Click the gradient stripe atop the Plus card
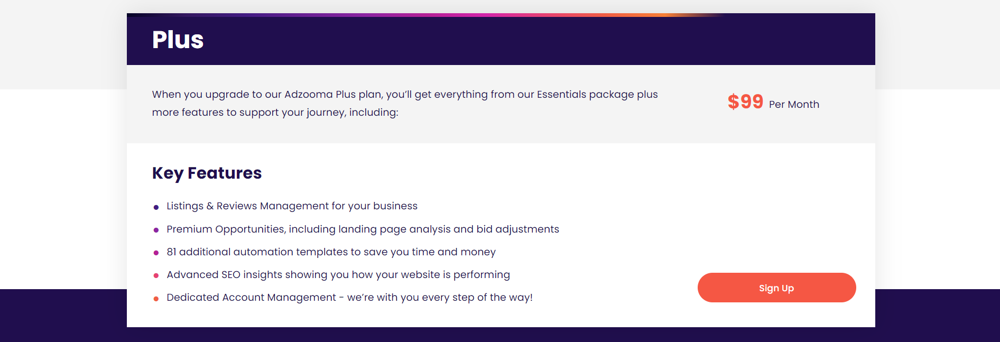The height and width of the screenshot is (342, 1000). pyautogui.click(x=423, y=15)
